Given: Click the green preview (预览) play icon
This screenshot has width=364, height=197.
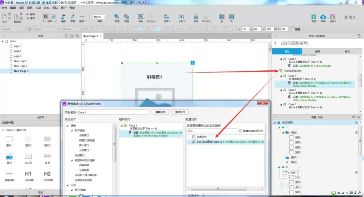Looking at the screenshot, I should [x=314, y=17].
